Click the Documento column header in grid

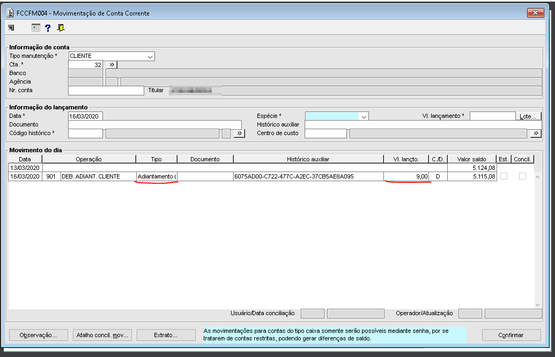pos(205,159)
